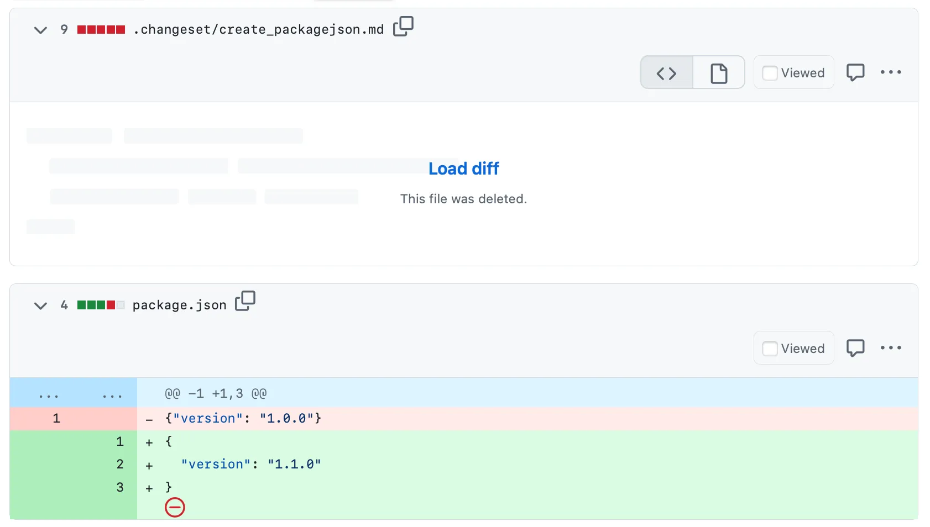Open more options for create_packagejson.md
Viewport: 930px width, 527px height.
pos(891,72)
